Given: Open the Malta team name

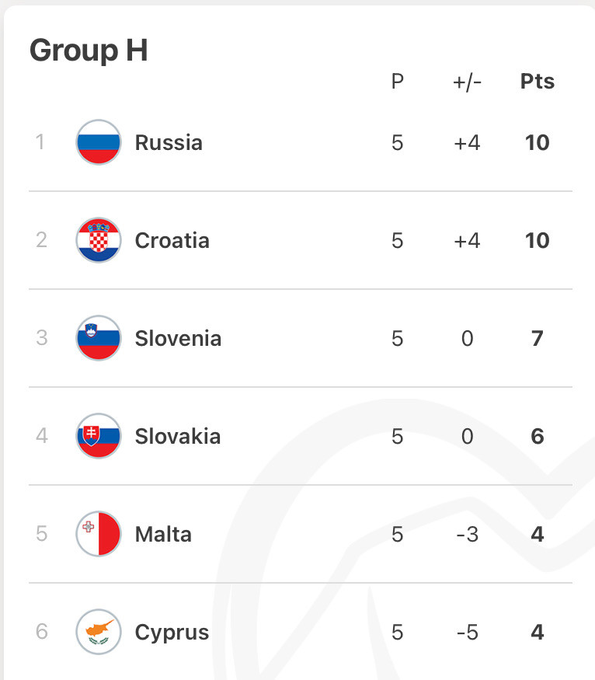Looking at the screenshot, I should point(163,535).
